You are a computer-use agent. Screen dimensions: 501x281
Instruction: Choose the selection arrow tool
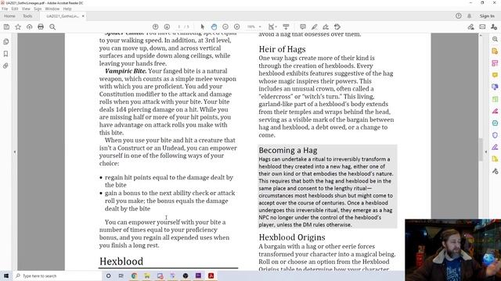202,27
